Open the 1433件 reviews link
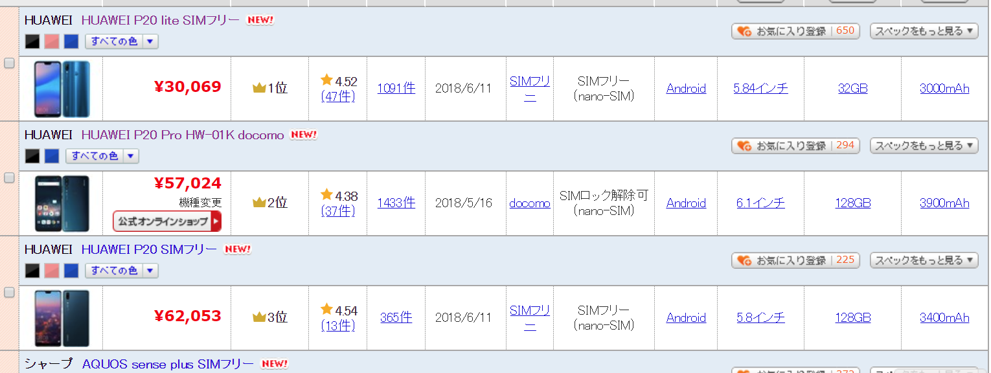Screen dimensions: 991x373 (396, 203)
